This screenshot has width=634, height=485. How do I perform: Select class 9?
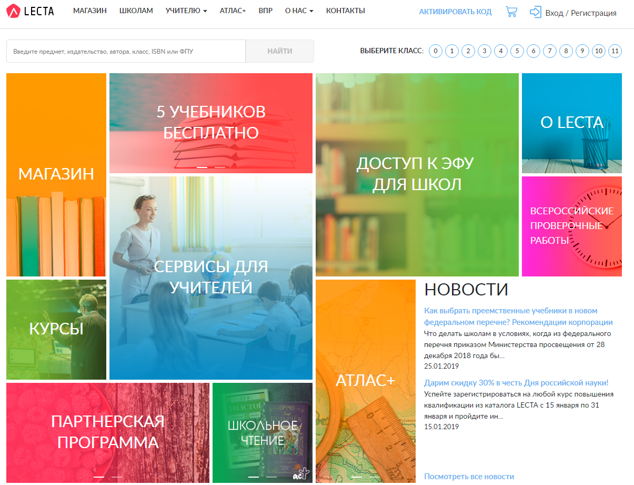pyautogui.click(x=582, y=51)
